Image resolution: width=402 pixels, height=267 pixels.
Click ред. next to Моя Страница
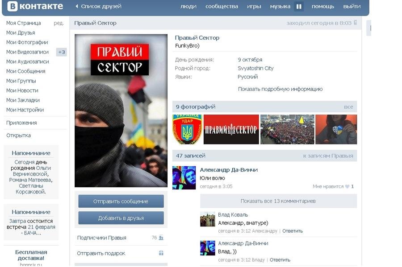(59, 23)
